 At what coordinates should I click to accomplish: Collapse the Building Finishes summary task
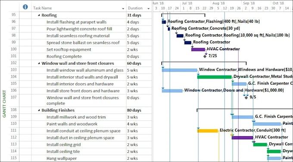(39, 110)
